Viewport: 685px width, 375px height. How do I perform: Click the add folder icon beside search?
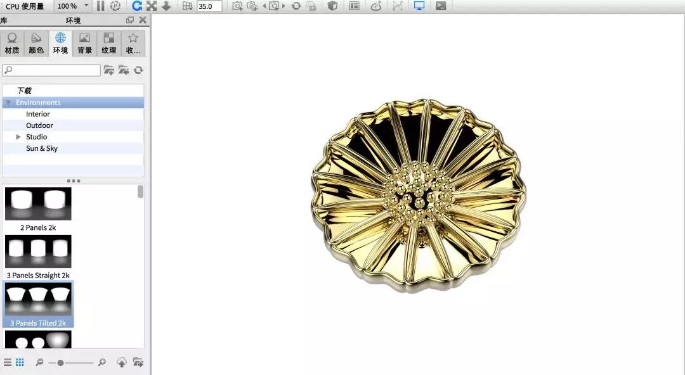click(108, 70)
